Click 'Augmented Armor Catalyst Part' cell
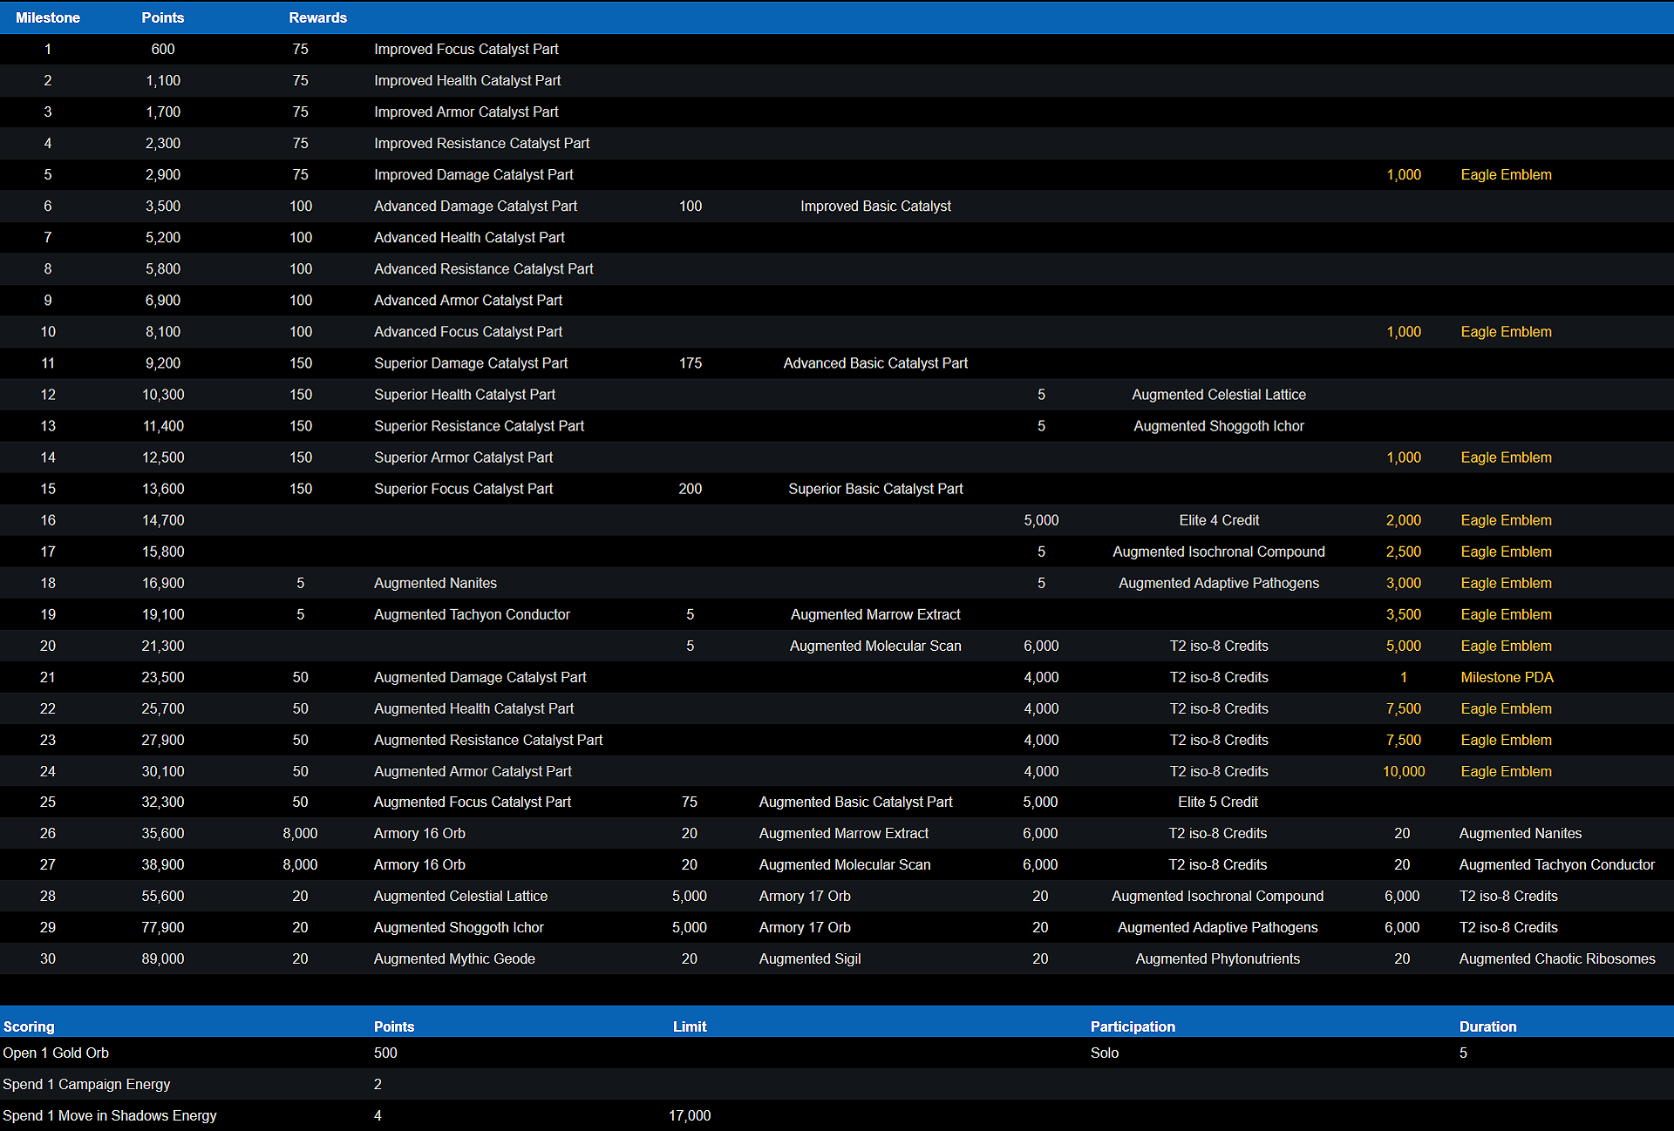The height and width of the screenshot is (1131, 1674). [473, 771]
